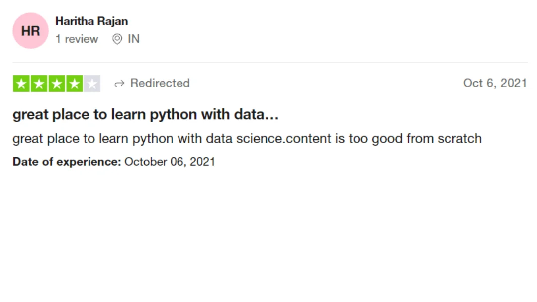Click the word 'scratch' in the review
This screenshot has width=537, height=302.
pyautogui.click(x=459, y=139)
